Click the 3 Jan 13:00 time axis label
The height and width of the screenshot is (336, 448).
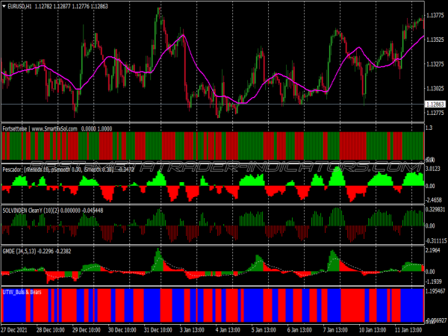point(192,330)
